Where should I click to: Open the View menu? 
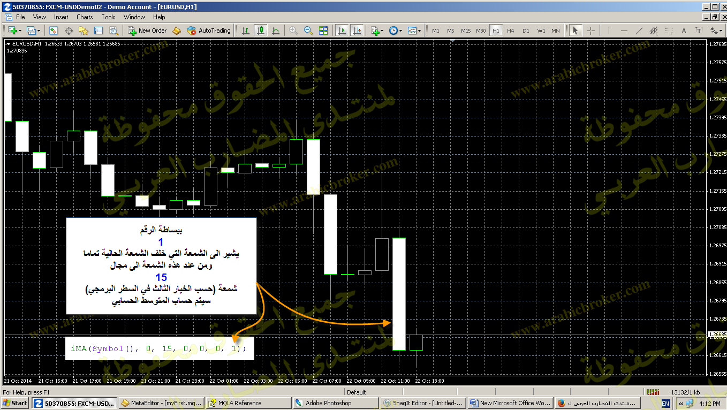40,17
